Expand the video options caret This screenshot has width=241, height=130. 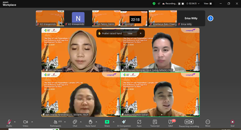(x=32, y=122)
